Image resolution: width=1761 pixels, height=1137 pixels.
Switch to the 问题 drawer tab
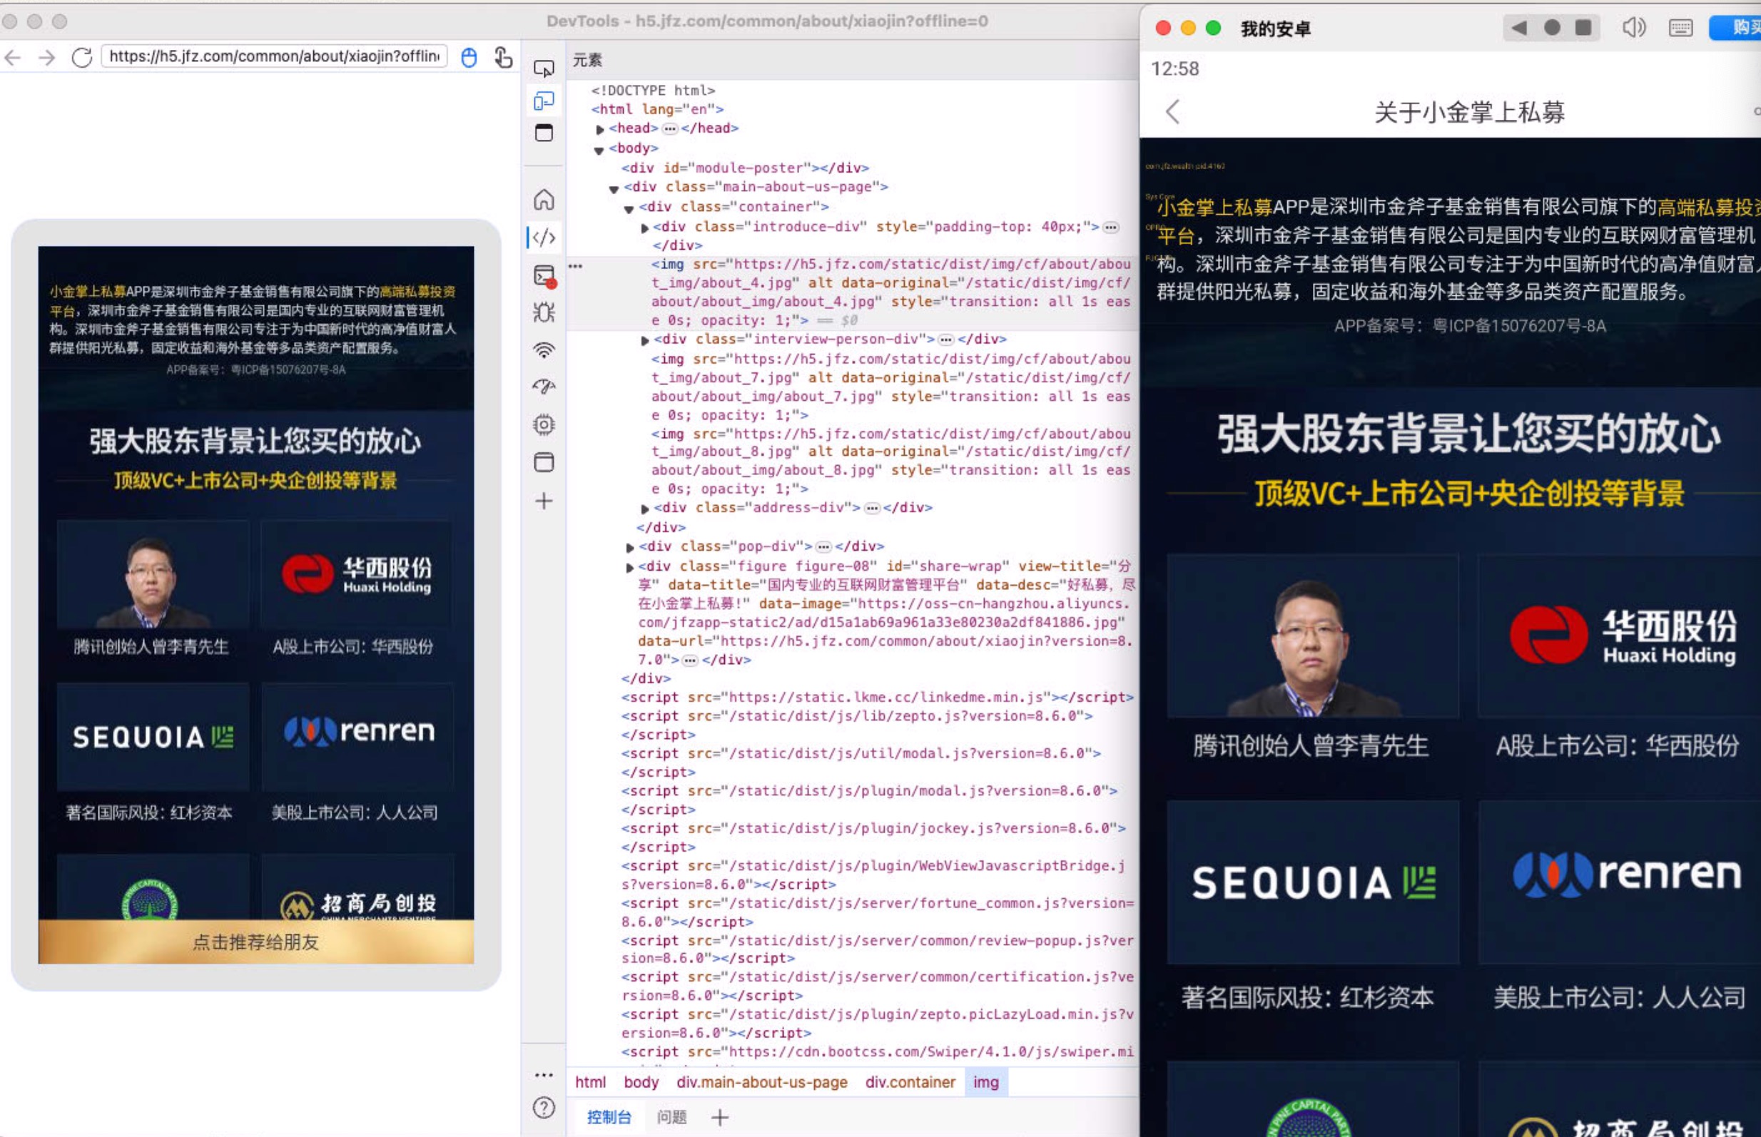click(672, 1117)
